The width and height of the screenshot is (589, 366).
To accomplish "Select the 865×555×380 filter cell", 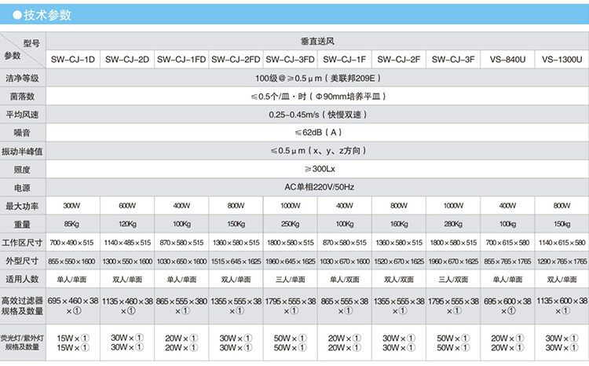I will (x=182, y=306).
